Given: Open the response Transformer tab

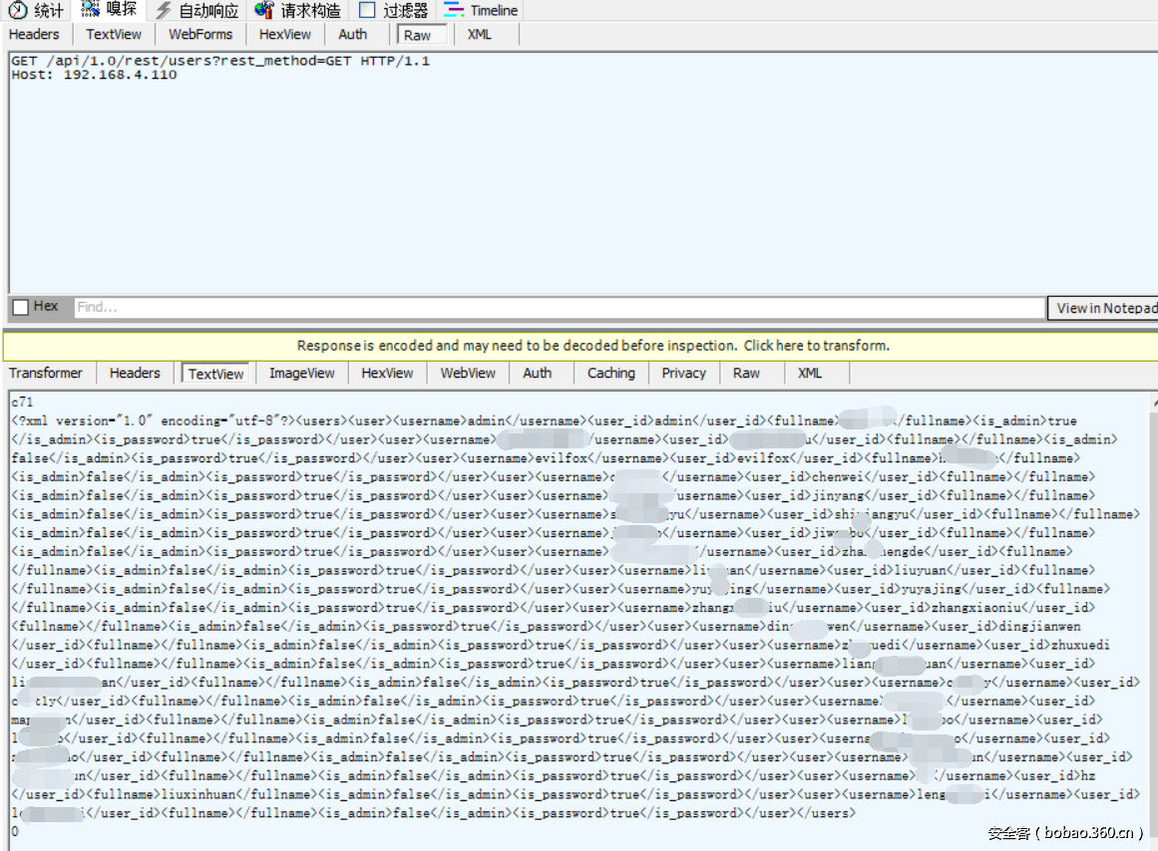Looking at the screenshot, I should (x=46, y=373).
